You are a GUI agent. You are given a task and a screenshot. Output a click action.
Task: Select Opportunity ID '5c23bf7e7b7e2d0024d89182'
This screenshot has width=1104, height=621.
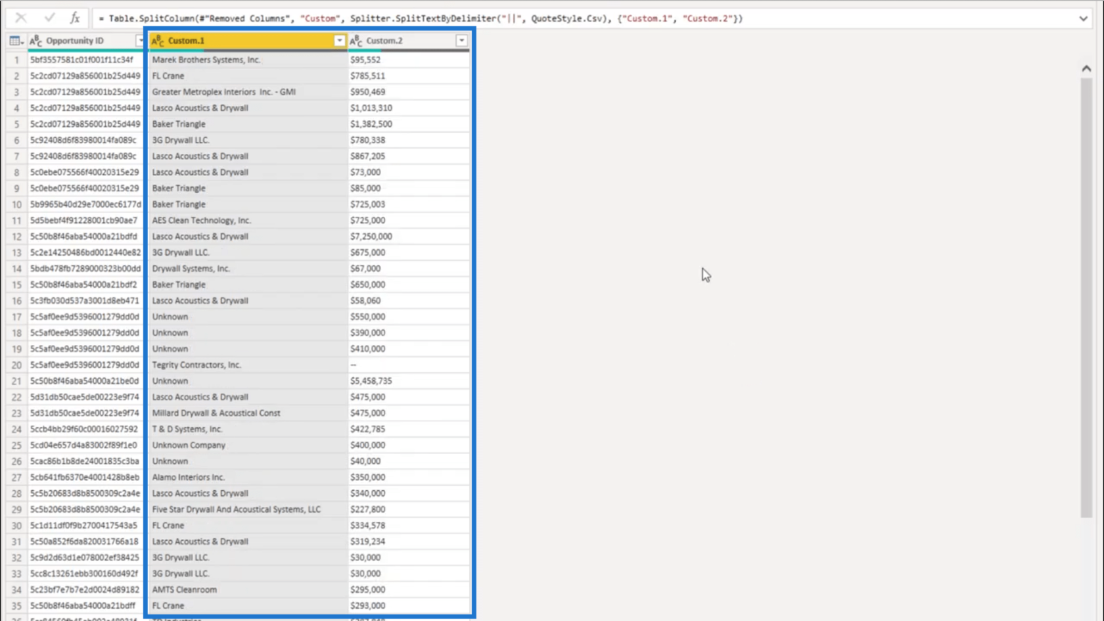[85, 589]
